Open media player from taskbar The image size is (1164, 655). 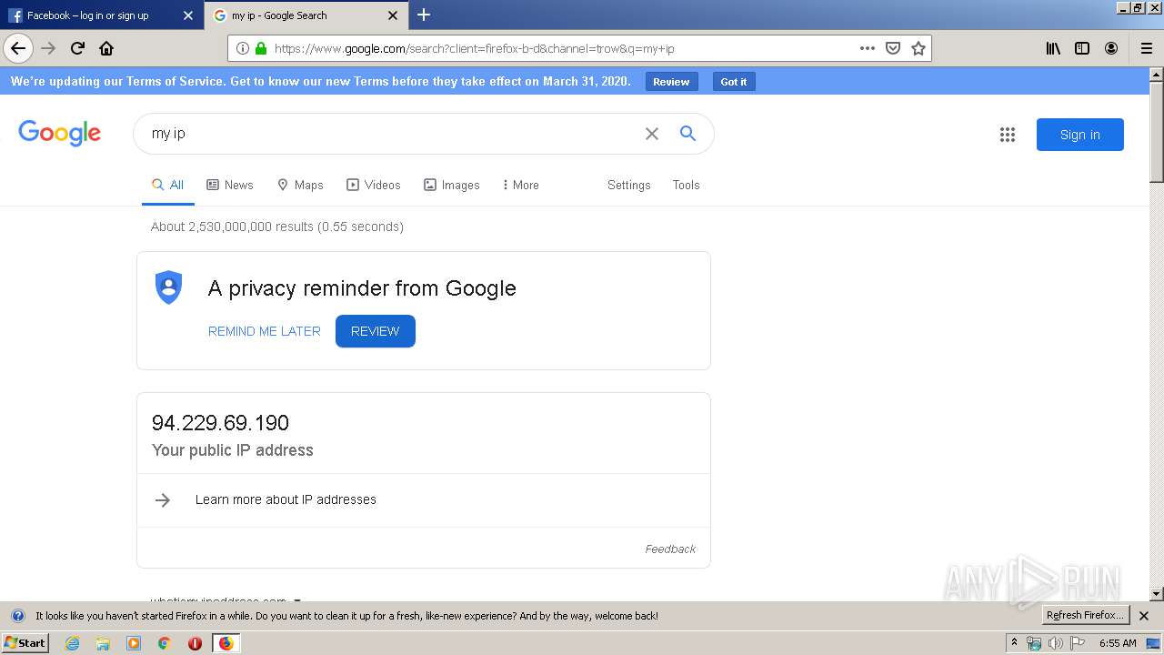pyautogui.click(x=134, y=643)
